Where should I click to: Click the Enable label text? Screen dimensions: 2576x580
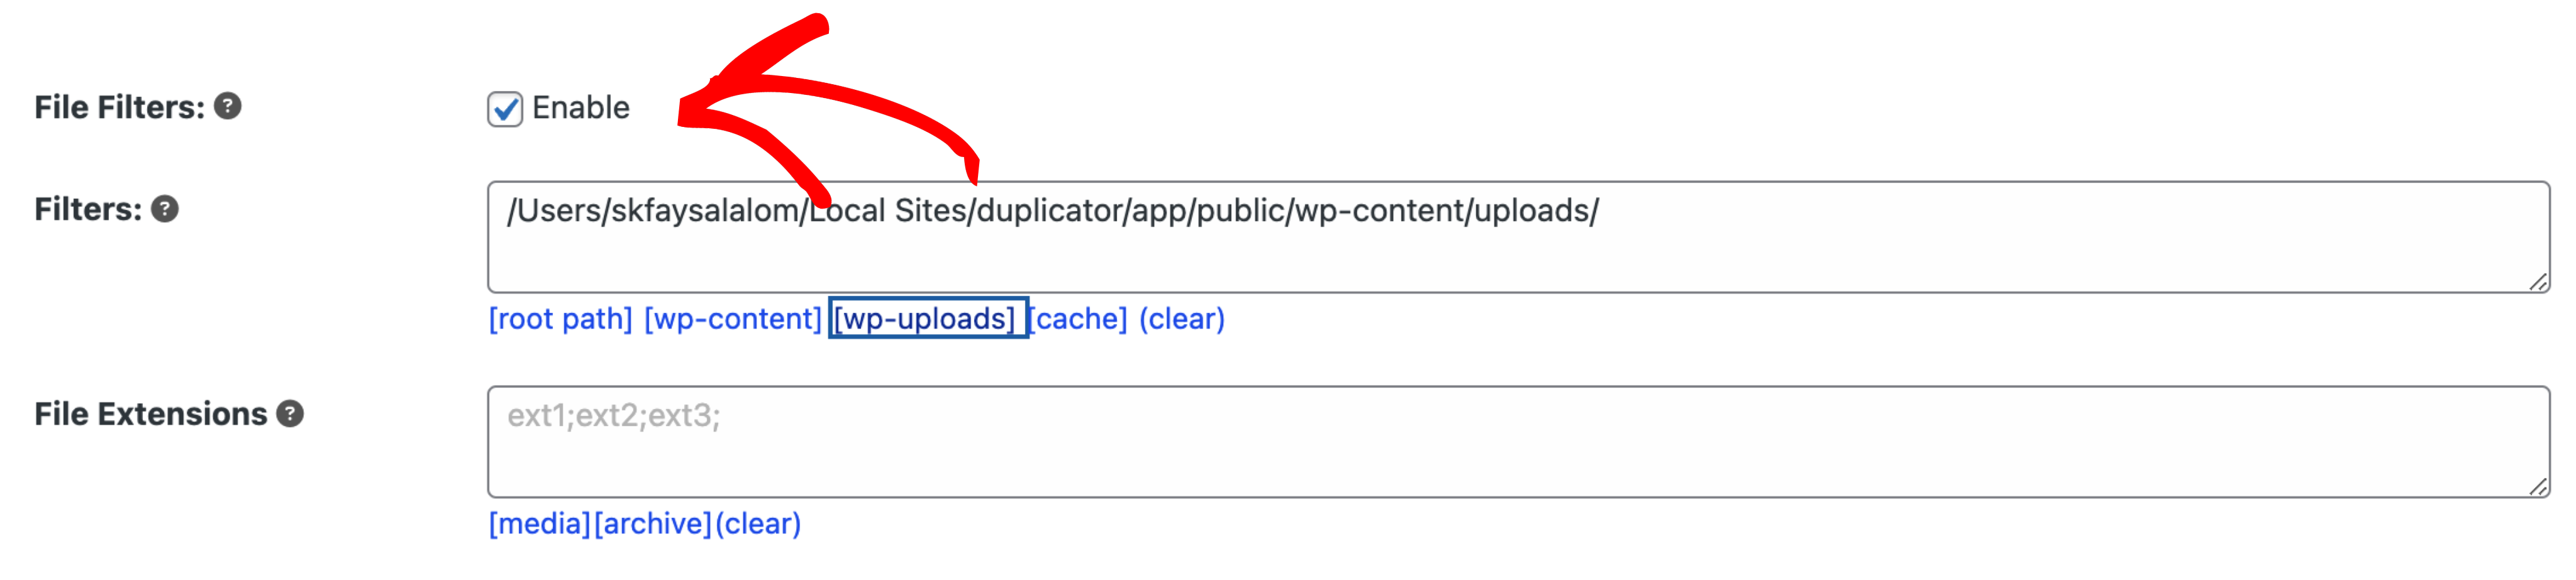click(x=581, y=107)
